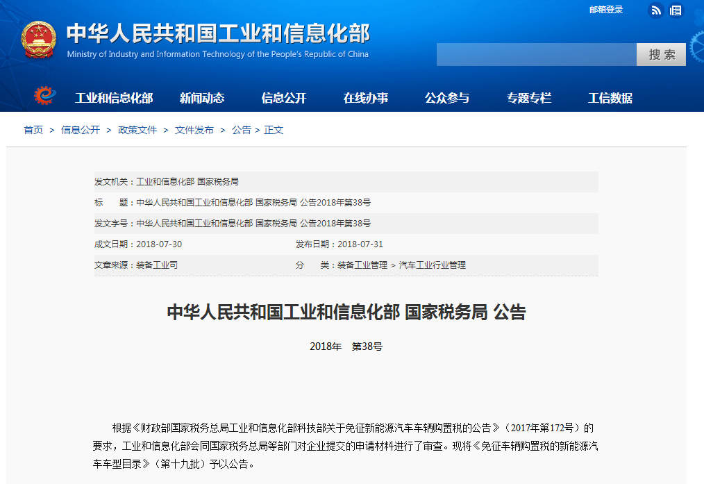
Task: Click the 公告 breadcrumb link
Action: point(242,130)
